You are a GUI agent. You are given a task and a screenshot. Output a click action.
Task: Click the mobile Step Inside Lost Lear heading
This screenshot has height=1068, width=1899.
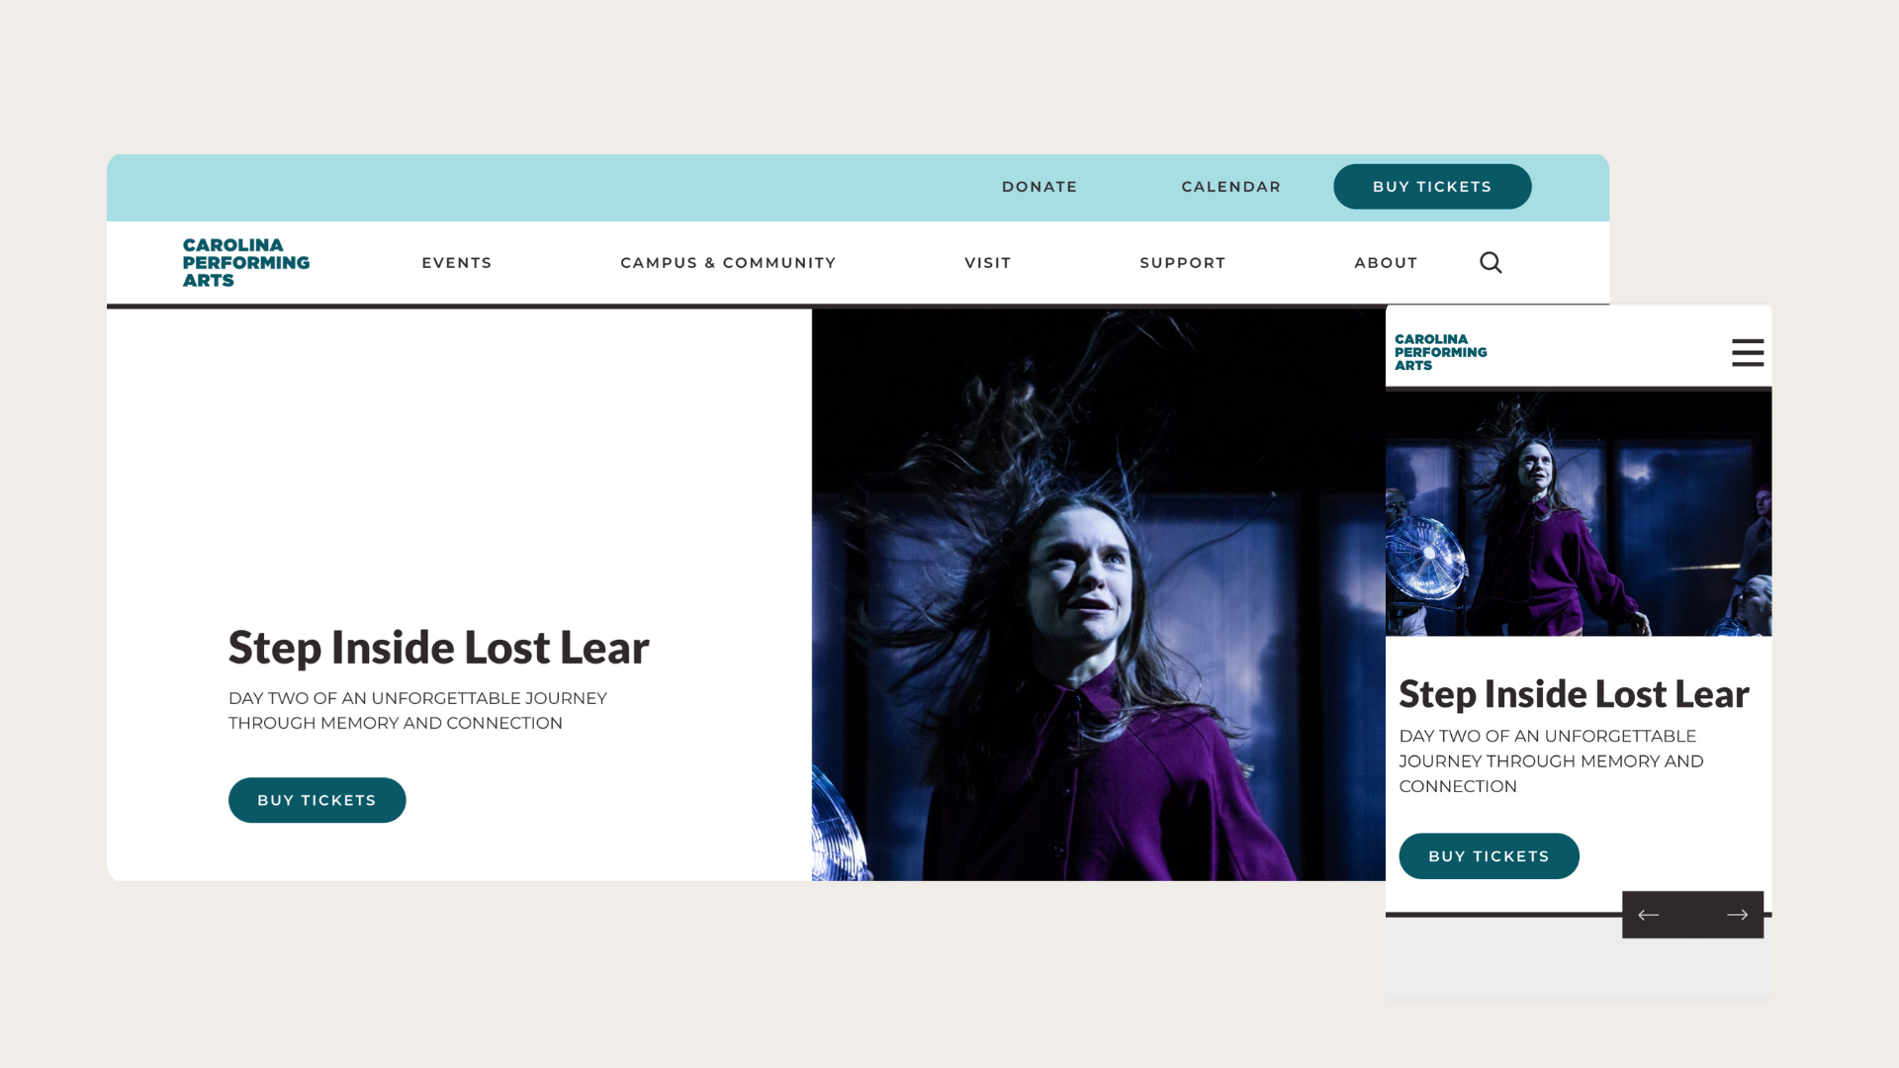[1574, 694]
